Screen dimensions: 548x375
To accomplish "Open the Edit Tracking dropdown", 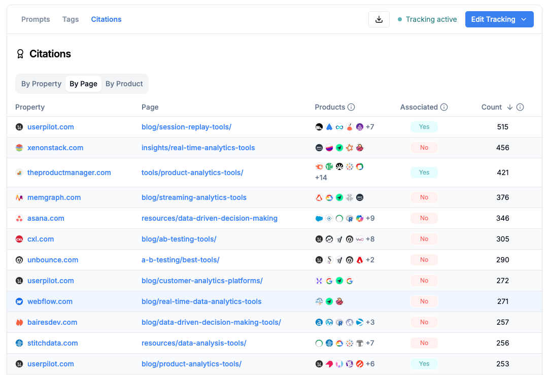I will (499, 19).
